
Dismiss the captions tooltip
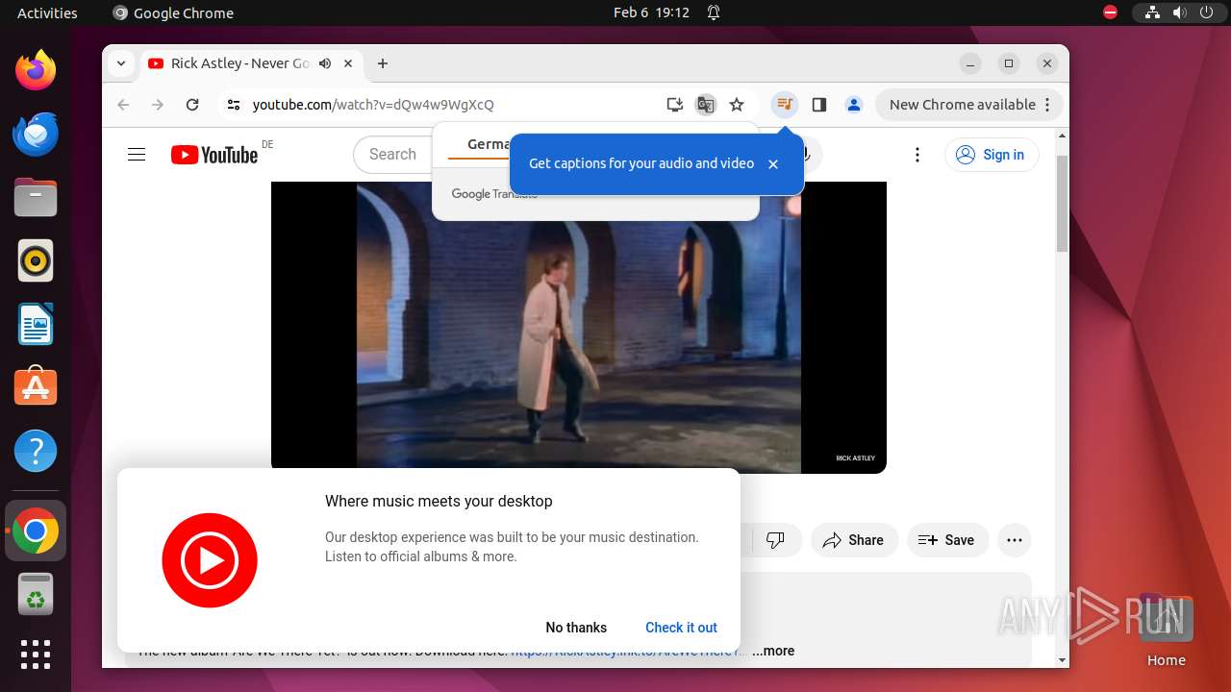click(773, 164)
